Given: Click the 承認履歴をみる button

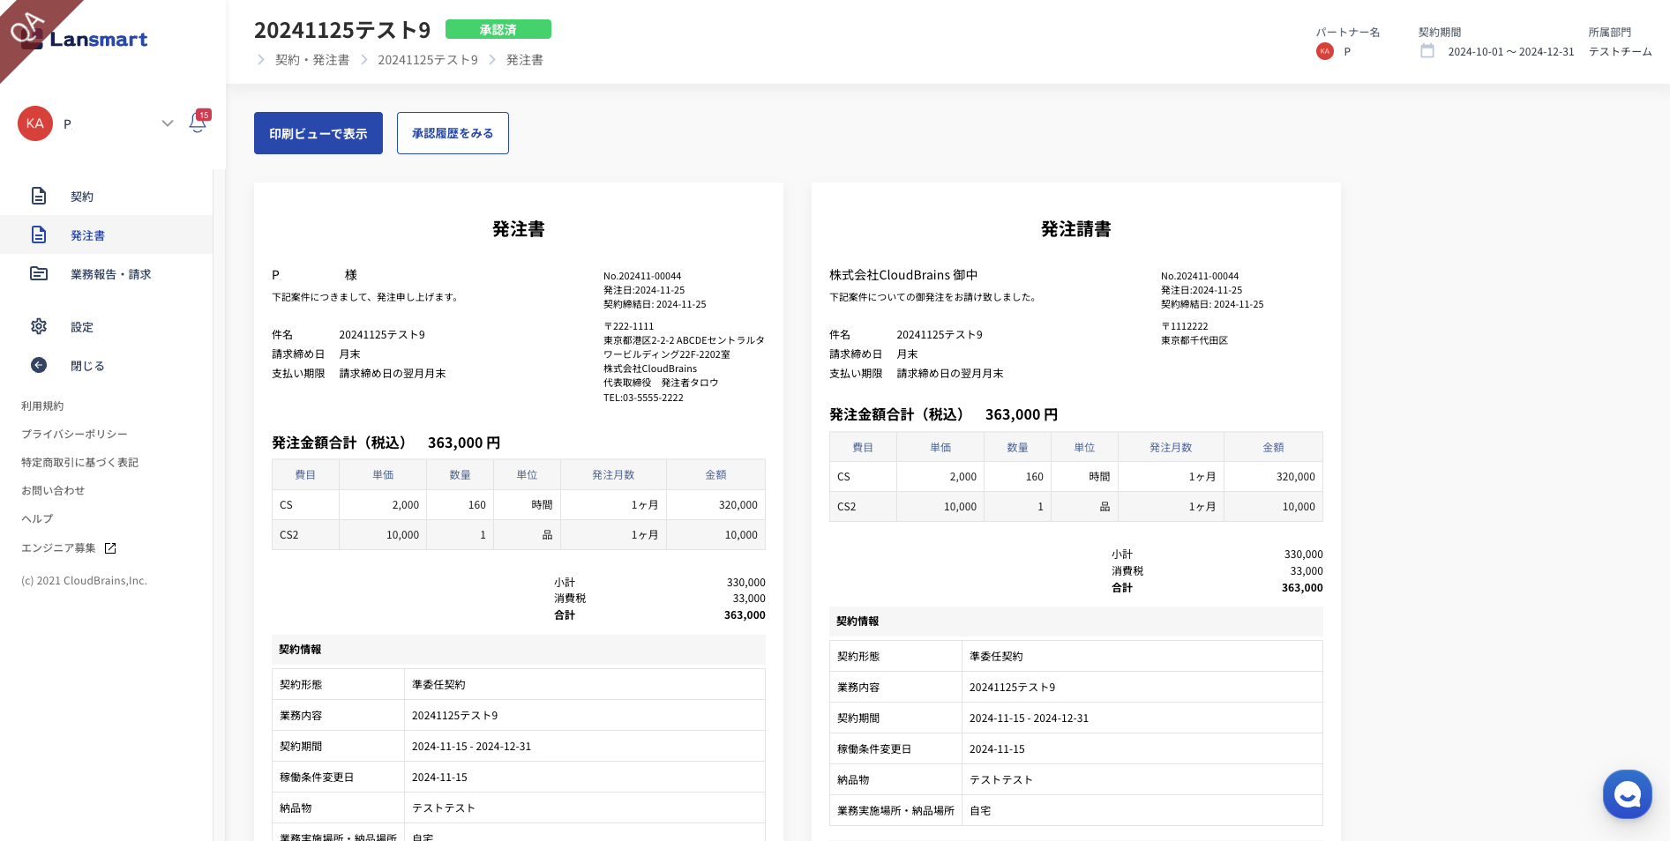Looking at the screenshot, I should coord(452,133).
